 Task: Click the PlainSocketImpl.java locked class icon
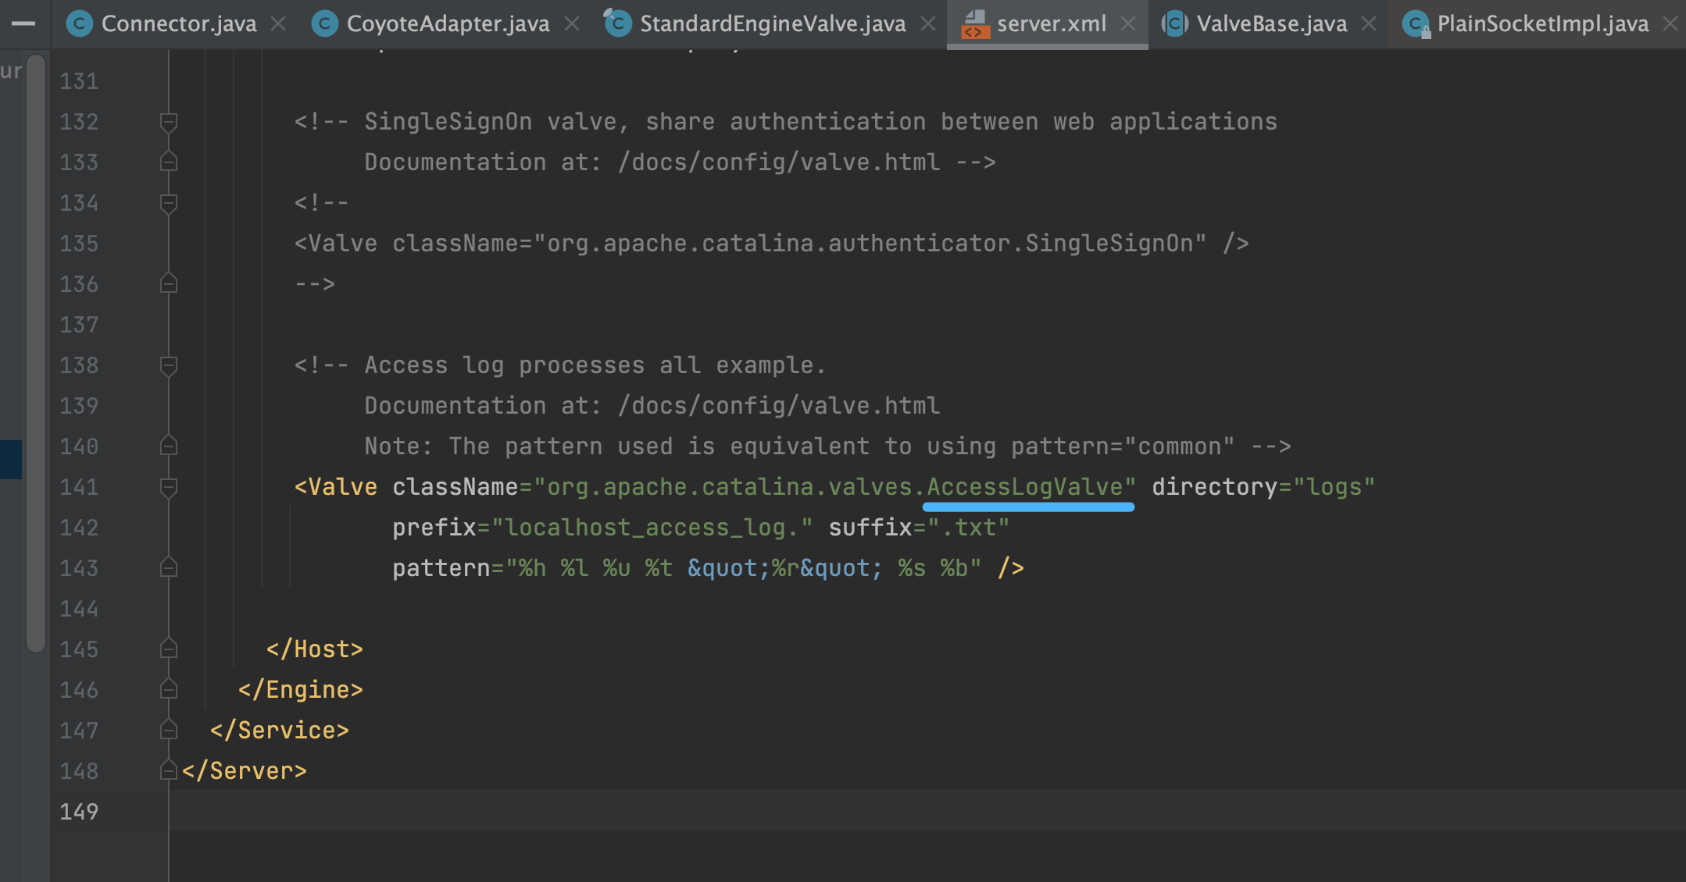tap(1416, 24)
